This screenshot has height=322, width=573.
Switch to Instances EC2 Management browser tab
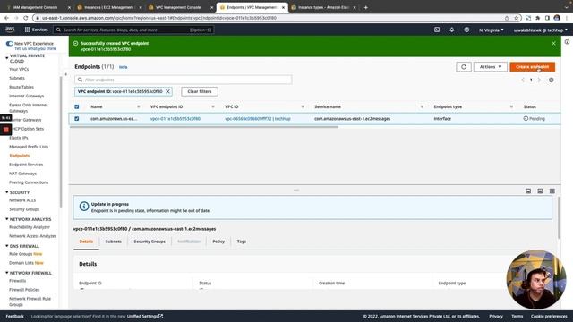(108, 7)
